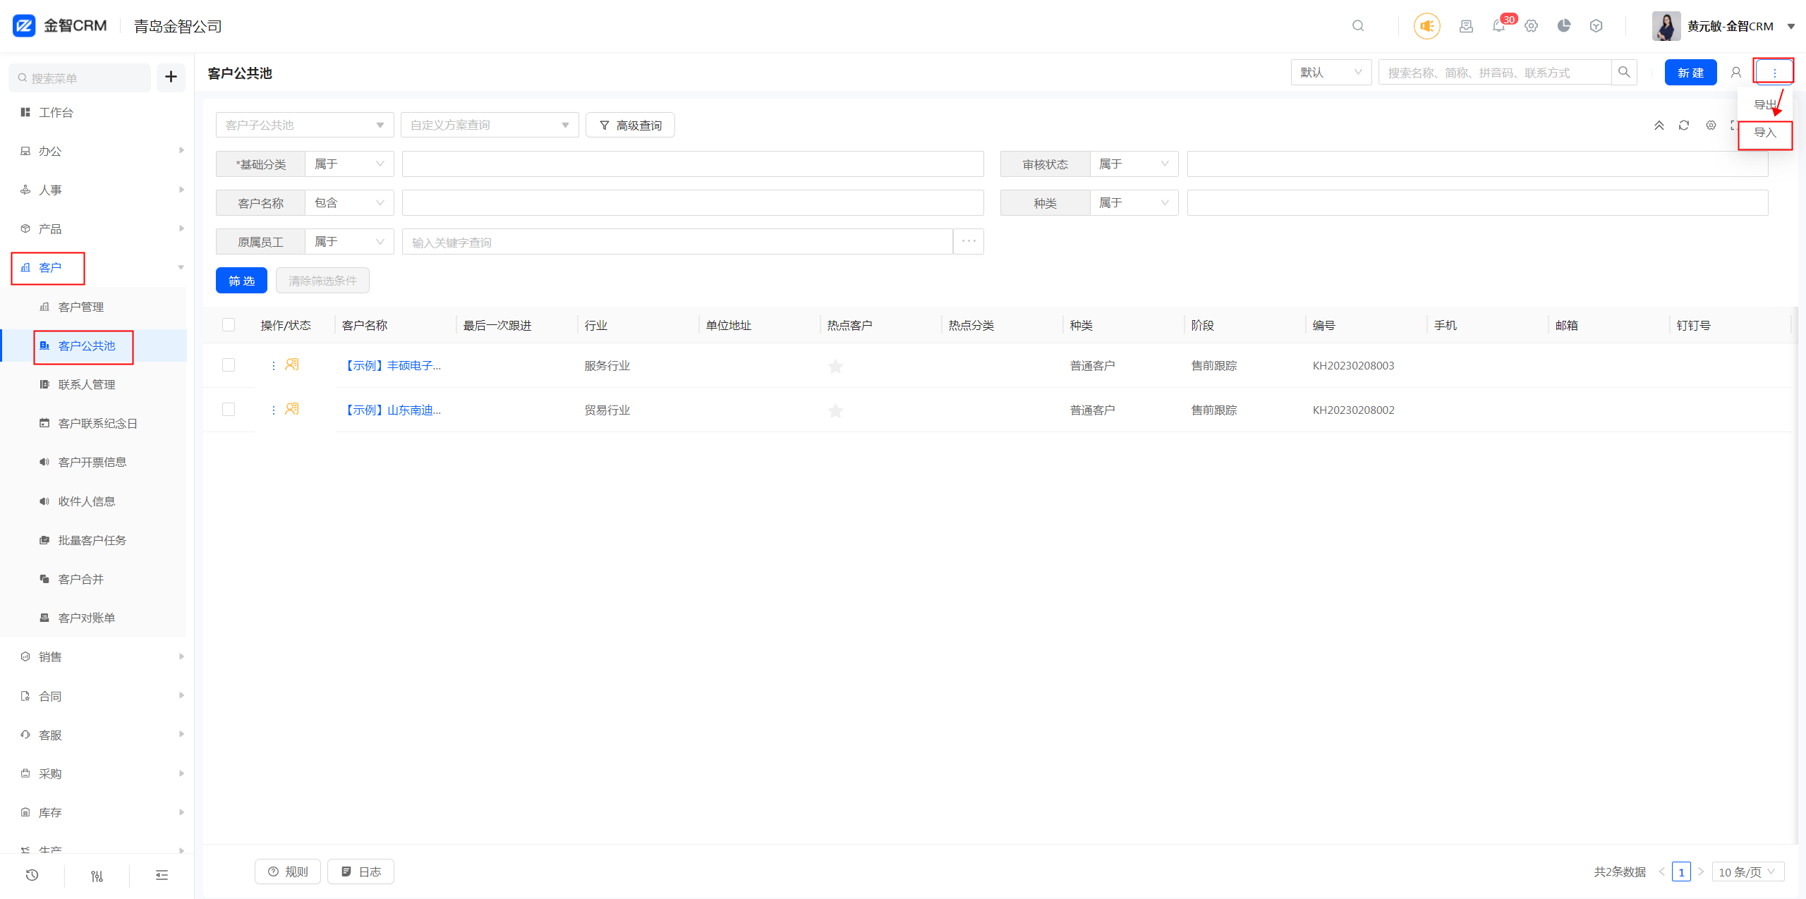Select 导入 from the dropdown menu
1806x899 pixels.
[x=1764, y=133]
